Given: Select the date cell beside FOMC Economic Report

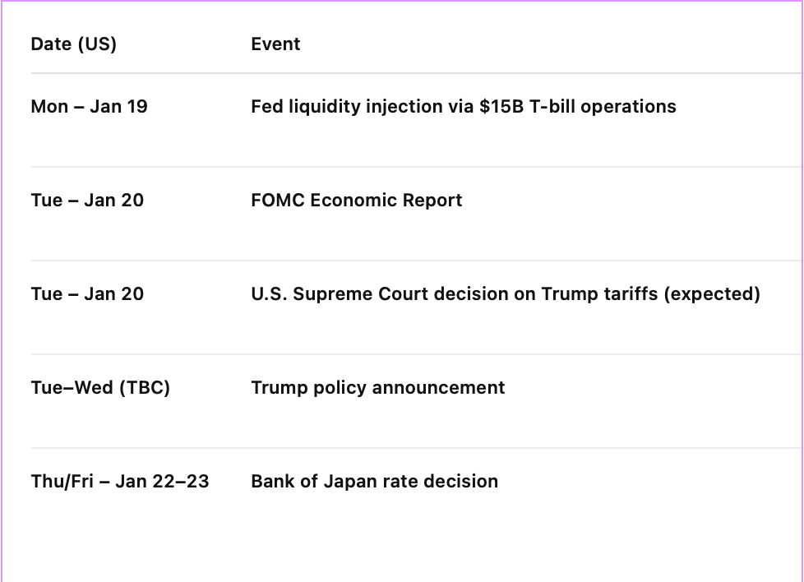Looking at the screenshot, I should click(87, 201).
